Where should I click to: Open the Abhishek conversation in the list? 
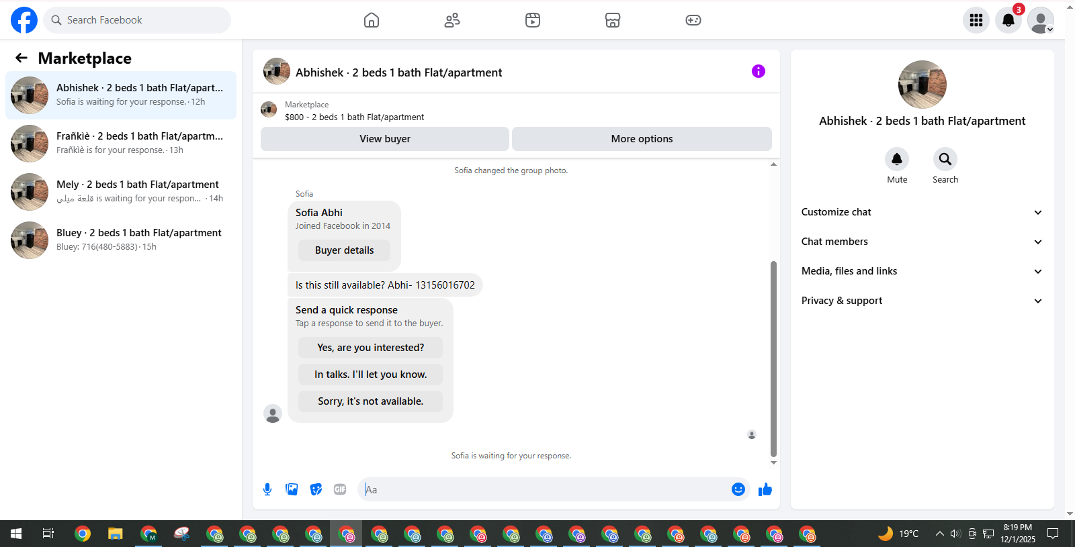[121, 95]
